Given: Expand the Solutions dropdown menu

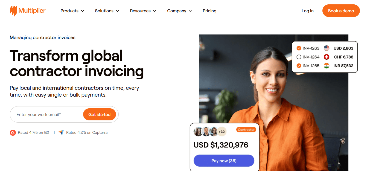Looking at the screenshot, I should pos(107,11).
